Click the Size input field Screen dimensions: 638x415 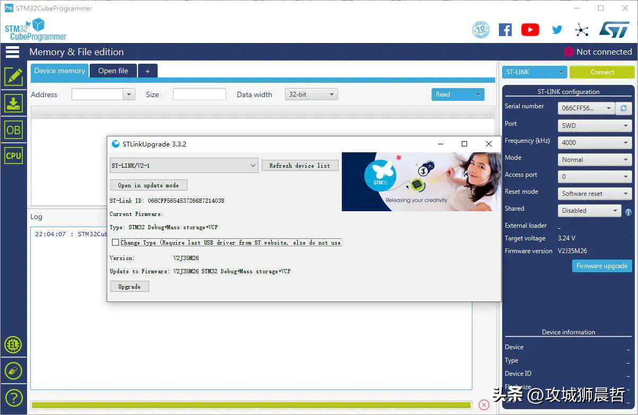(x=199, y=94)
